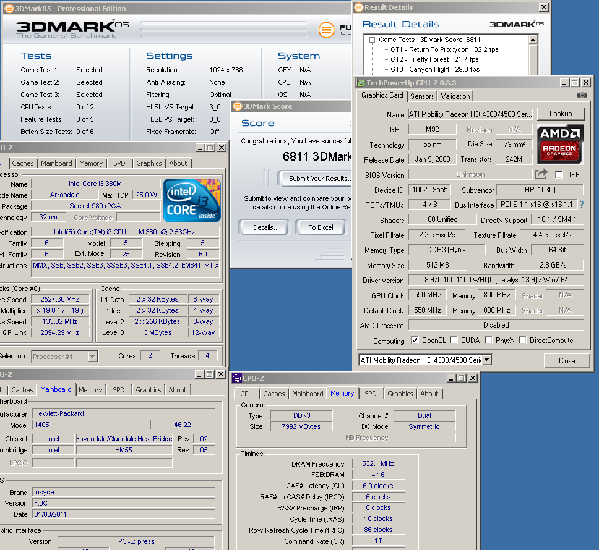
Task: Click the BIOS Version F.0C field
Action: click(x=124, y=503)
